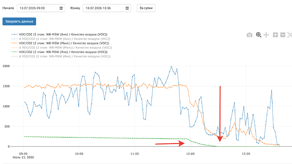The height and width of the screenshot is (164, 292).
Task: Toggle Δ VOC/CO2 (Яна) legend series
Action: (61, 56)
